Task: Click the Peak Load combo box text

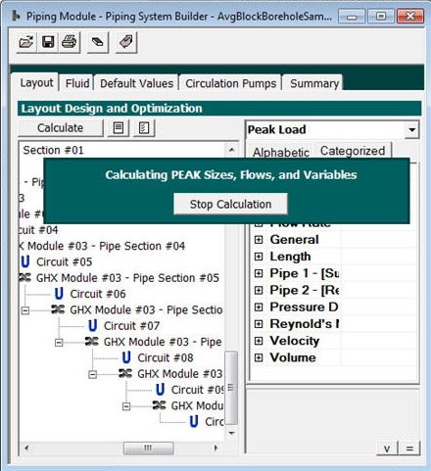Action: pyautogui.click(x=277, y=129)
